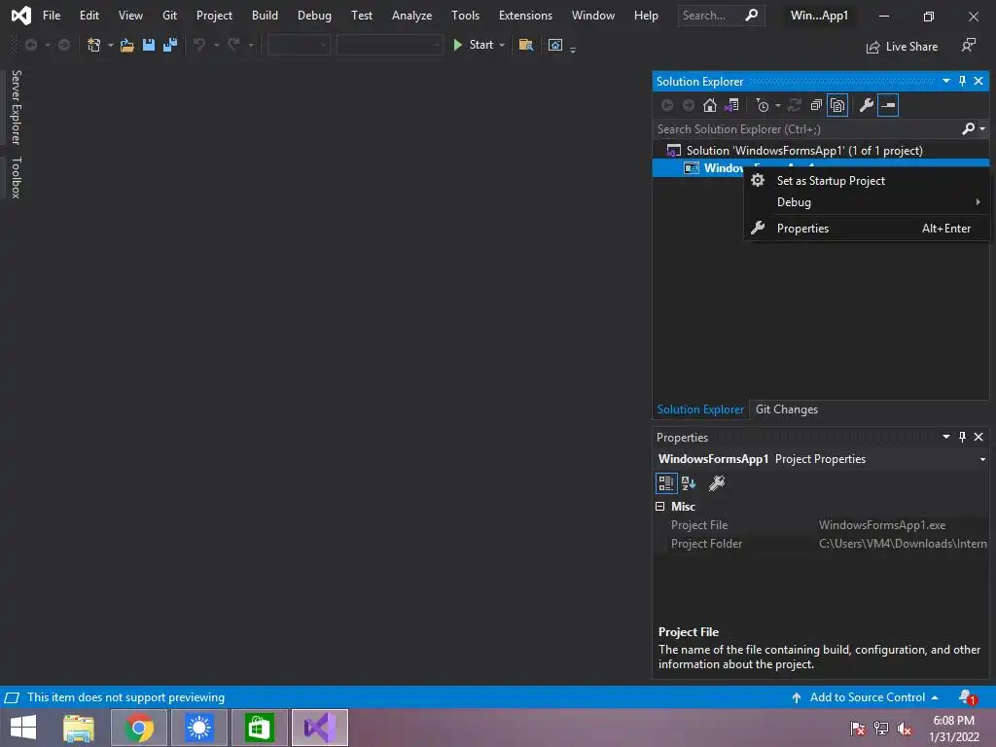Screen dimensions: 996x747
Task: Select Solution 'WindowsFormsApp1' tree node
Action: tap(804, 151)
